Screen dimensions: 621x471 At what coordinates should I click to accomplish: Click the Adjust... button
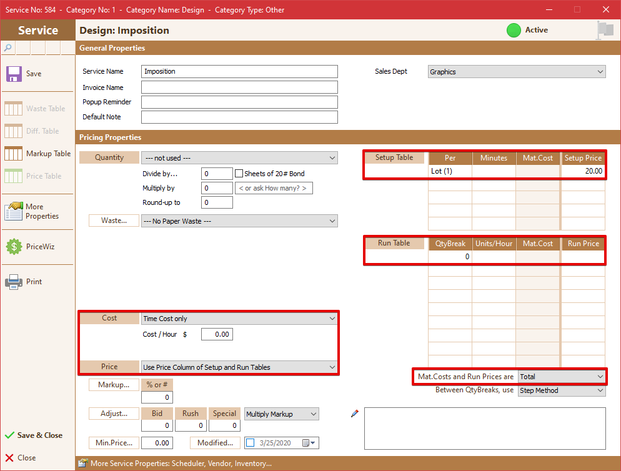click(114, 414)
